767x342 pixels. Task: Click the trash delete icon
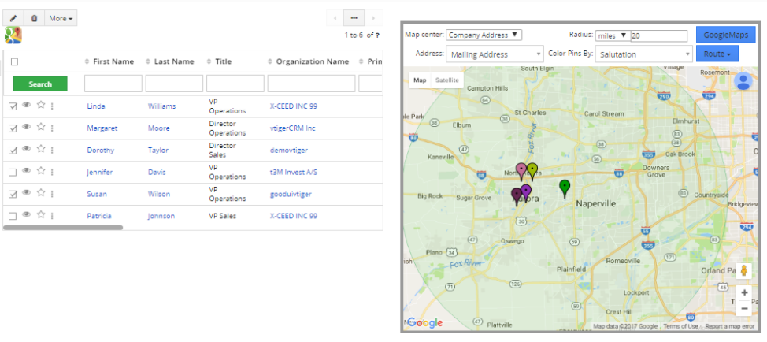tap(34, 18)
